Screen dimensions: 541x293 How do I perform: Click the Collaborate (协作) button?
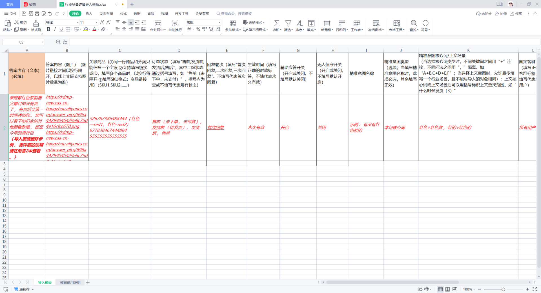(501, 14)
